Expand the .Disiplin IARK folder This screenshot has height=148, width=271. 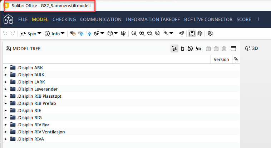(5, 75)
